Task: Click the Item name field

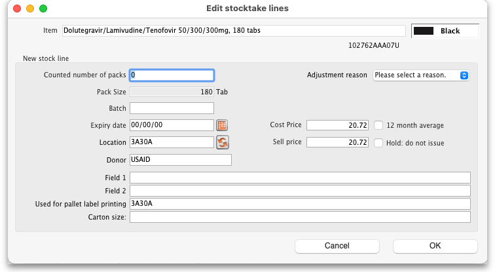Action: 233,31
